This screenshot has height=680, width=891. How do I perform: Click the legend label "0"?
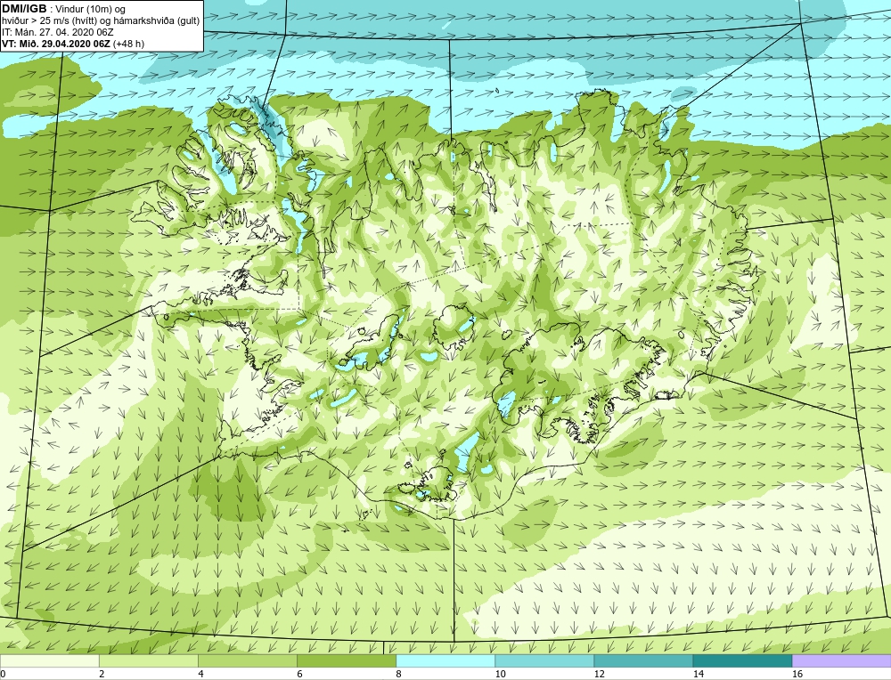click(3, 674)
